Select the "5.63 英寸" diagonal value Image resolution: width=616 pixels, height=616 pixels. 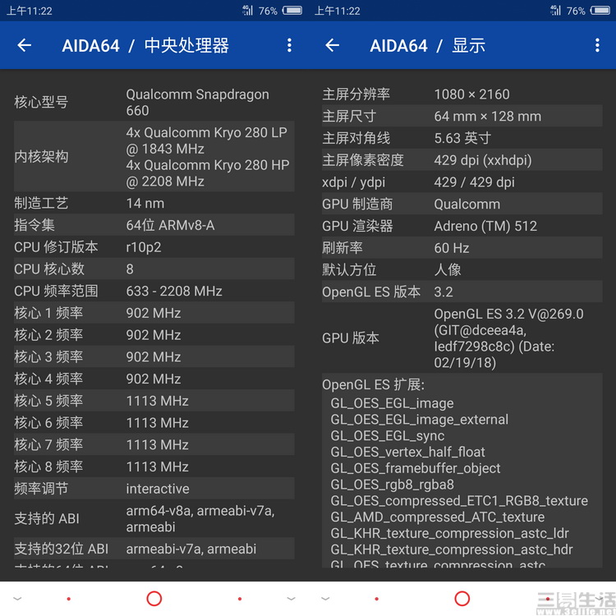pos(462,138)
